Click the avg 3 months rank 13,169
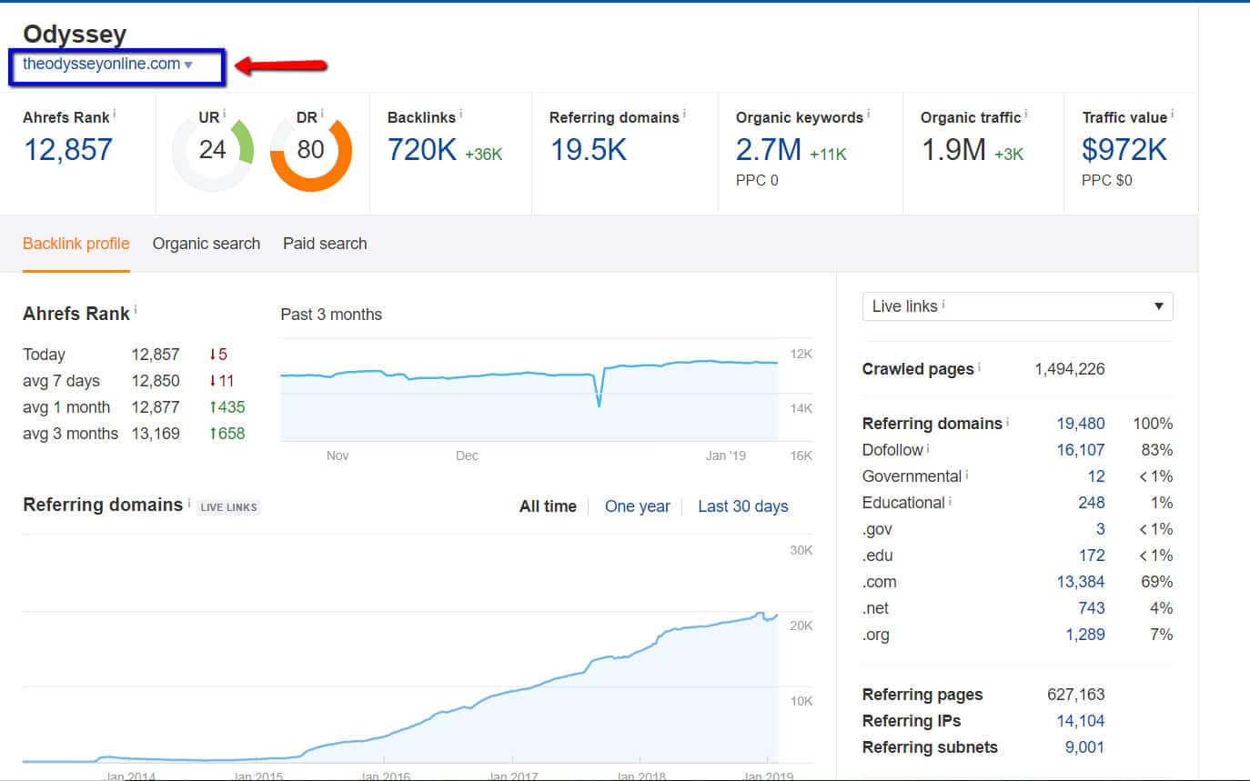The image size is (1250, 781). (156, 434)
